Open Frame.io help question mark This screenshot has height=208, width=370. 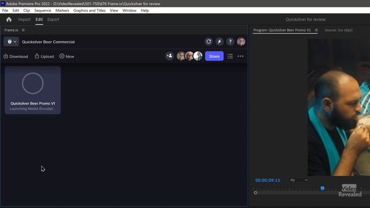(x=230, y=42)
